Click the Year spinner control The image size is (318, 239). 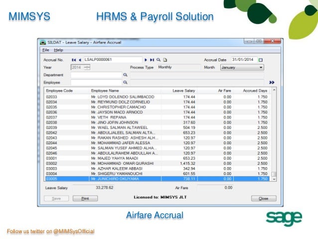87,67
